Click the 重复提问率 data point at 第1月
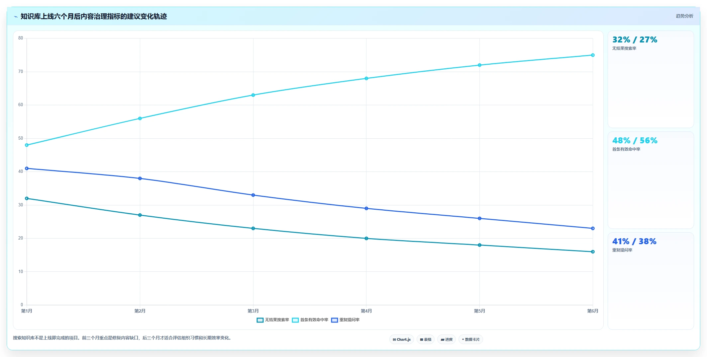Image resolution: width=707 pixels, height=357 pixels. pos(27,169)
